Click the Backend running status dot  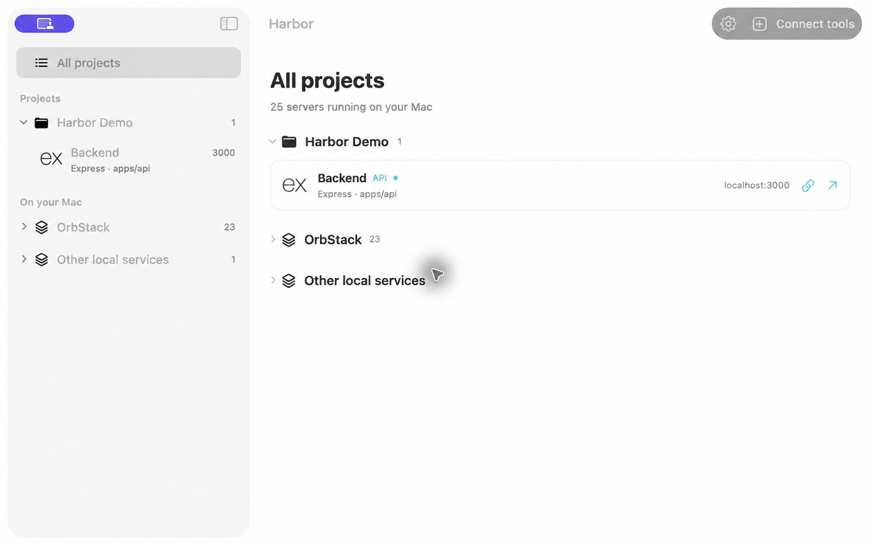[395, 178]
